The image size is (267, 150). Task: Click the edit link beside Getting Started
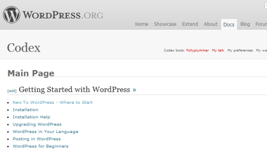pyautogui.click(x=12, y=91)
